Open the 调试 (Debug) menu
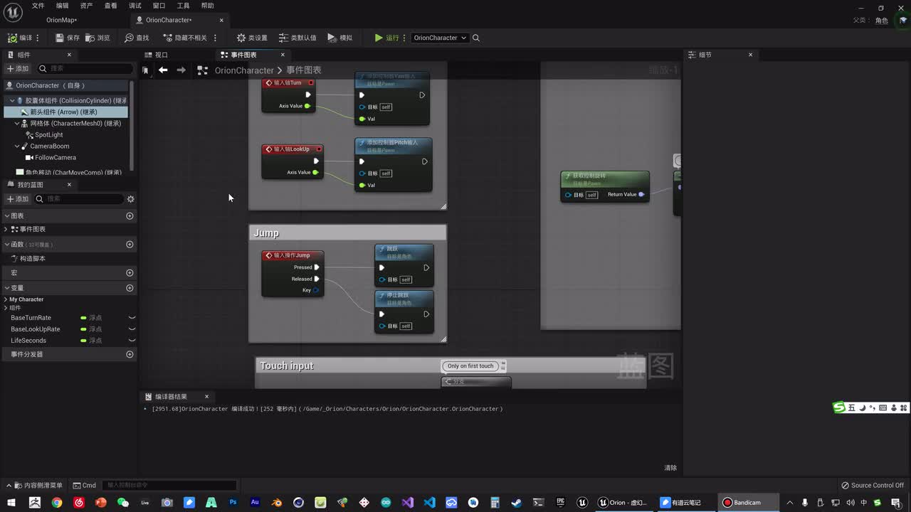 [135, 6]
